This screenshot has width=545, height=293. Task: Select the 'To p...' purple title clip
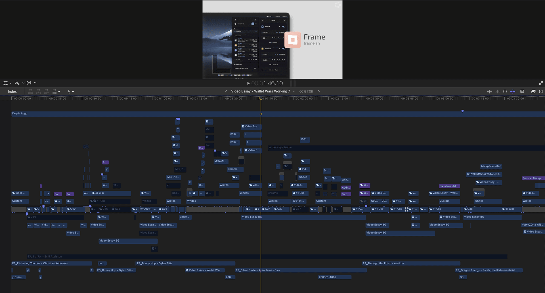pyautogui.click(x=346, y=194)
